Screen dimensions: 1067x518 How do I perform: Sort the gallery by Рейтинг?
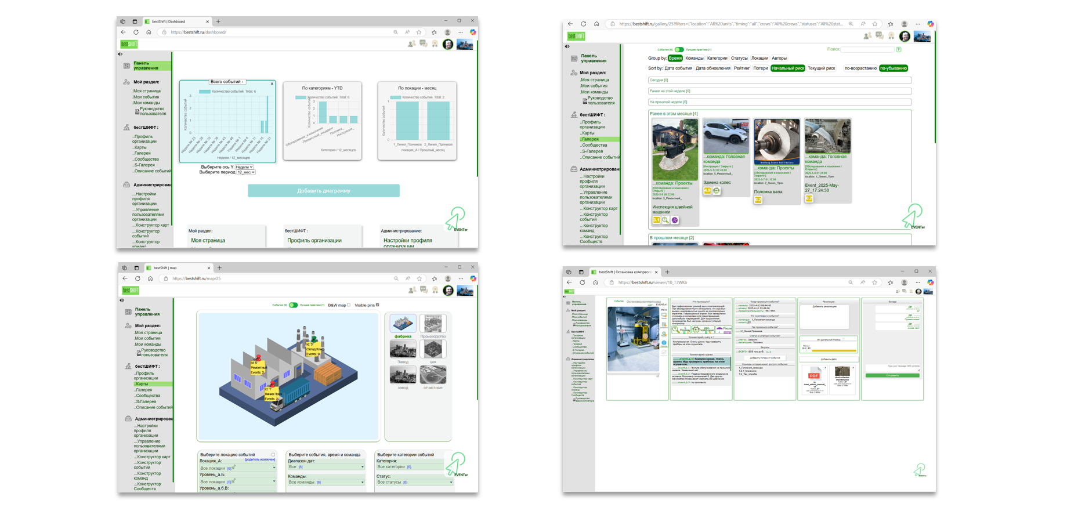742,68
